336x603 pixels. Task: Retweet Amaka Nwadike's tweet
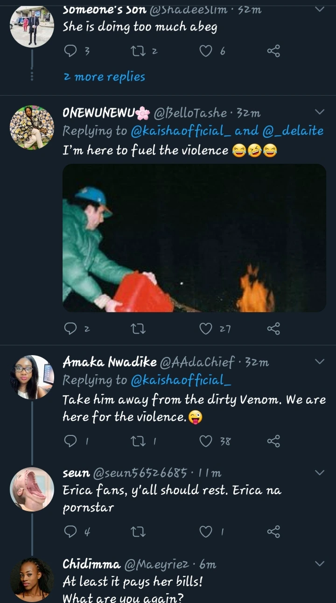coord(139,441)
